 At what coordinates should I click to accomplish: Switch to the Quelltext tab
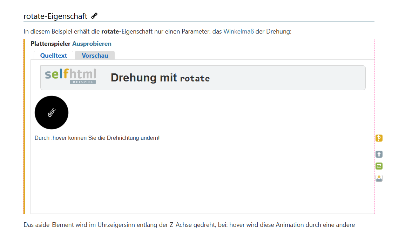pos(53,55)
